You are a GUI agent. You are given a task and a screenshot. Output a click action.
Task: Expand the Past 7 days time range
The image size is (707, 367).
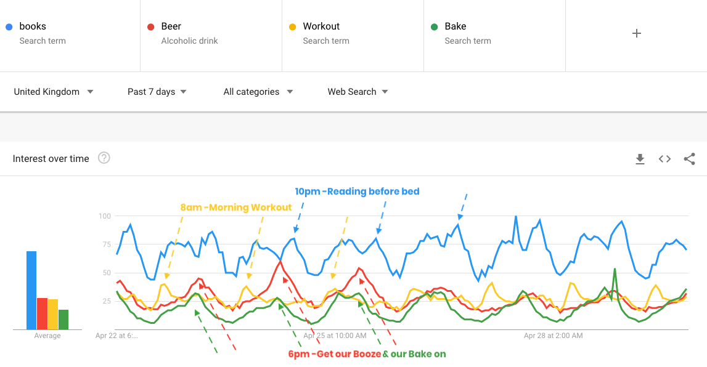click(x=157, y=92)
